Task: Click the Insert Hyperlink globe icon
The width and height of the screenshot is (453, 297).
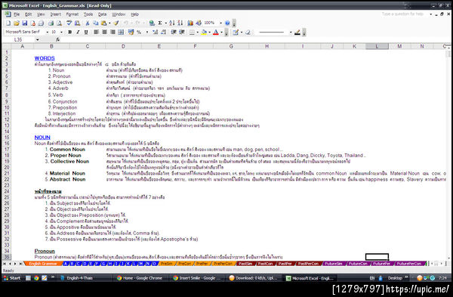Action: [x=152, y=23]
